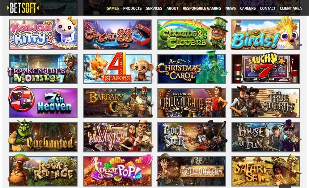Open the Products menu item
Image resolution: width=309 pixels, height=188 pixels.
click(132, 8)
